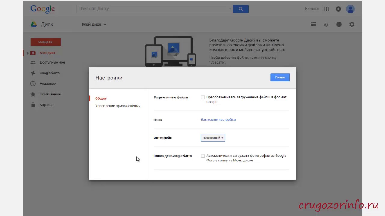Open the settings gear icon
This screenshot has height=216, width=385.
(352, 24)
